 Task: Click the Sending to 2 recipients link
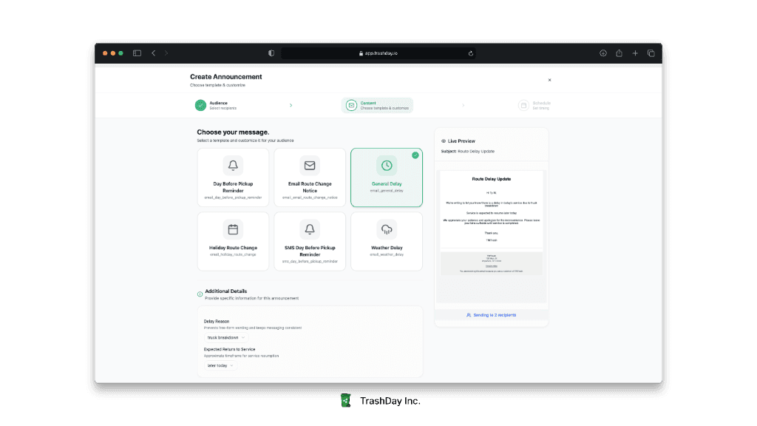[x=492, y=315]
